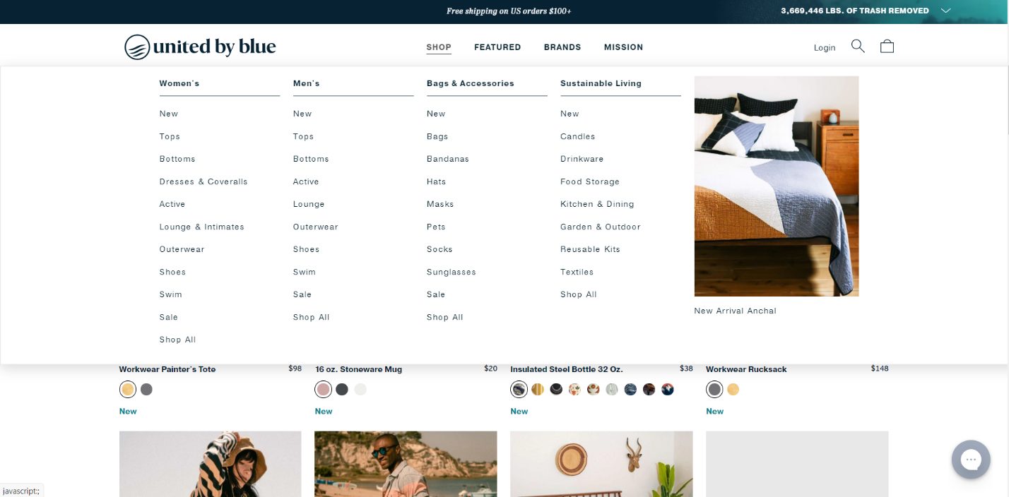The height and width of the screenshot is (497, 1009).
Task: Click the Login link
Action: tap(825, 48)
